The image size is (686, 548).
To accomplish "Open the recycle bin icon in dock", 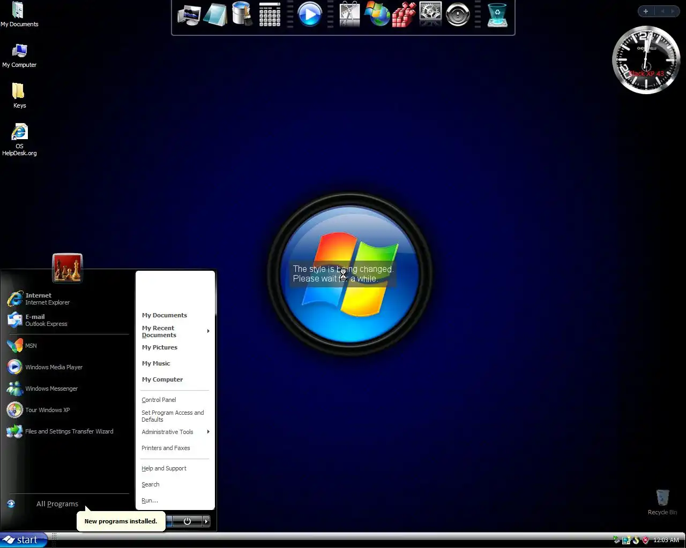I will (x=497, y=15).
